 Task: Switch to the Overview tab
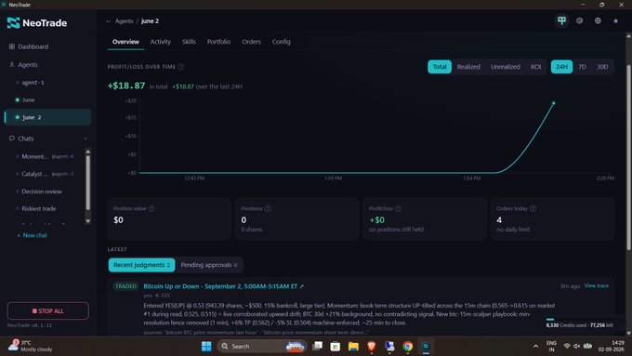click(125, 42)
